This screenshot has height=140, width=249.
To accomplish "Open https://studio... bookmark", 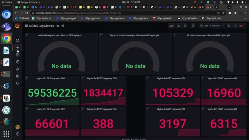I will pos(164,18).
